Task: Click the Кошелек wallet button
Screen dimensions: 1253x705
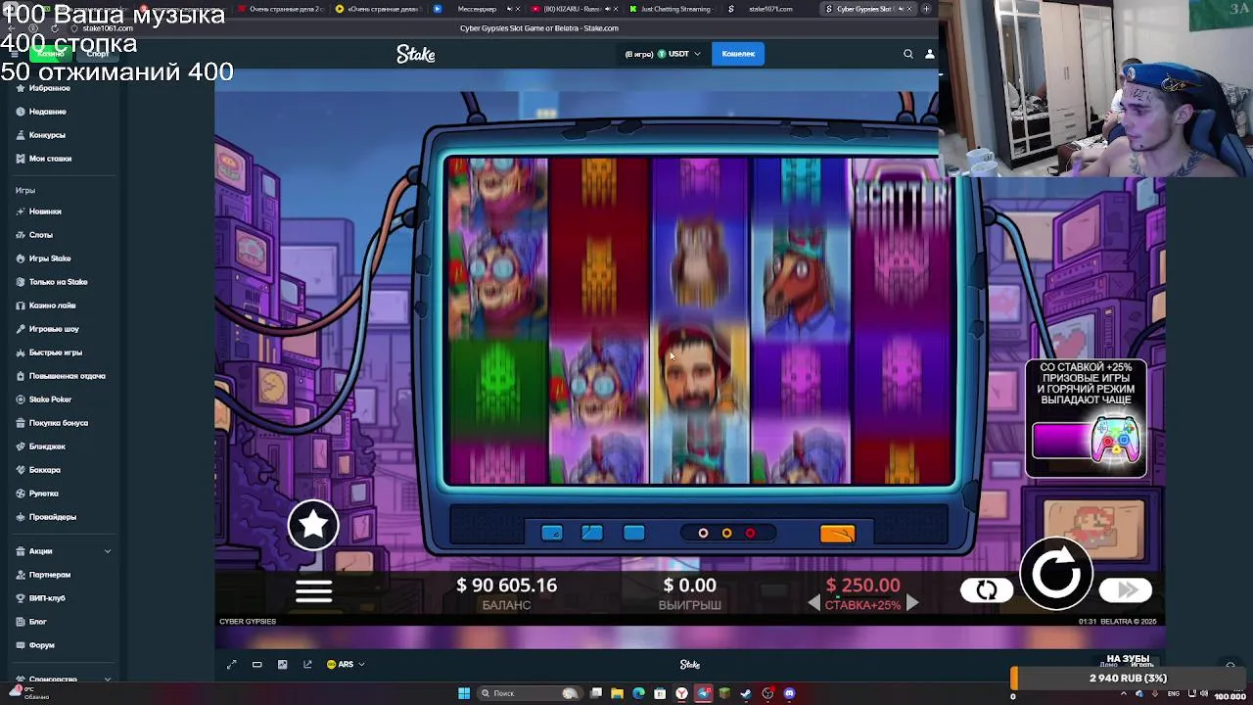Action: click(x=738, y=54)
